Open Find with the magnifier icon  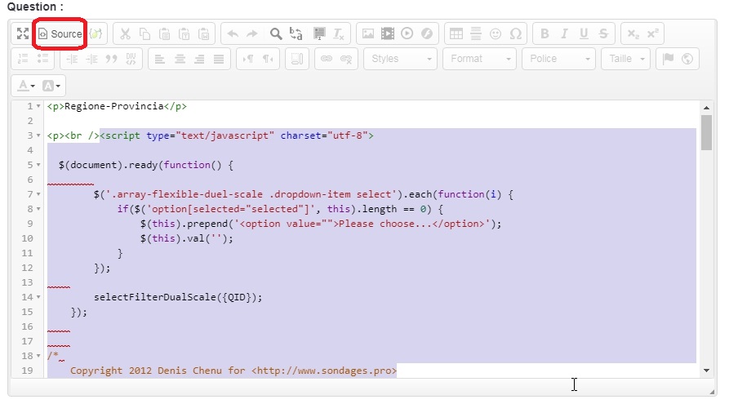[x=276, y=33]
